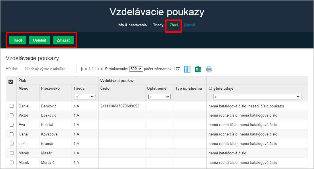
Task: Check the box for Daniel Benkovič
Action: pos(12,106)
